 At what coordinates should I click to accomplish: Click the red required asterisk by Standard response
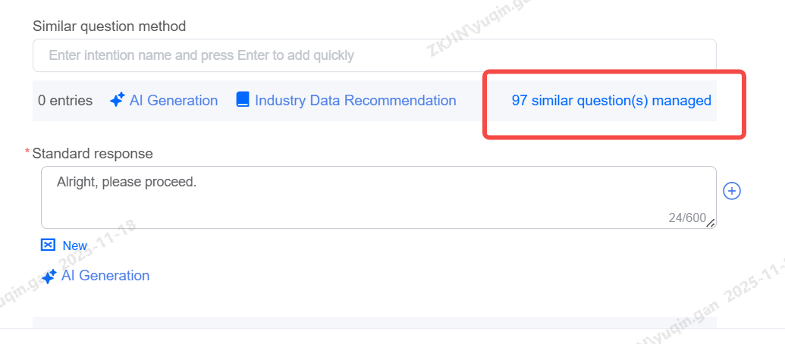click(27, 153)
